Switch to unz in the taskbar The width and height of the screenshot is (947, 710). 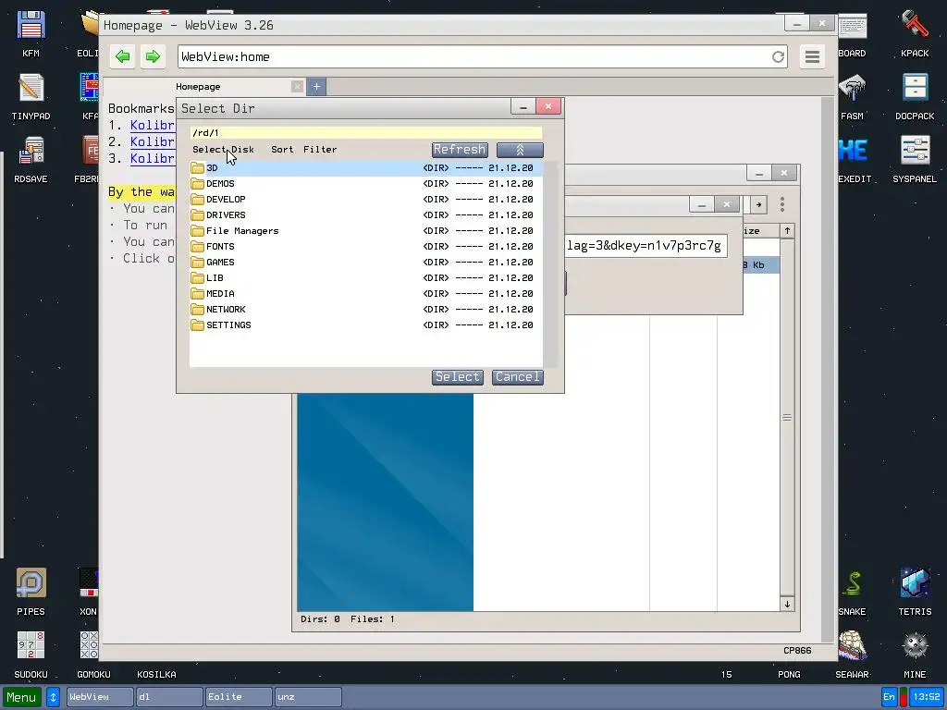(x=308, y=697)
